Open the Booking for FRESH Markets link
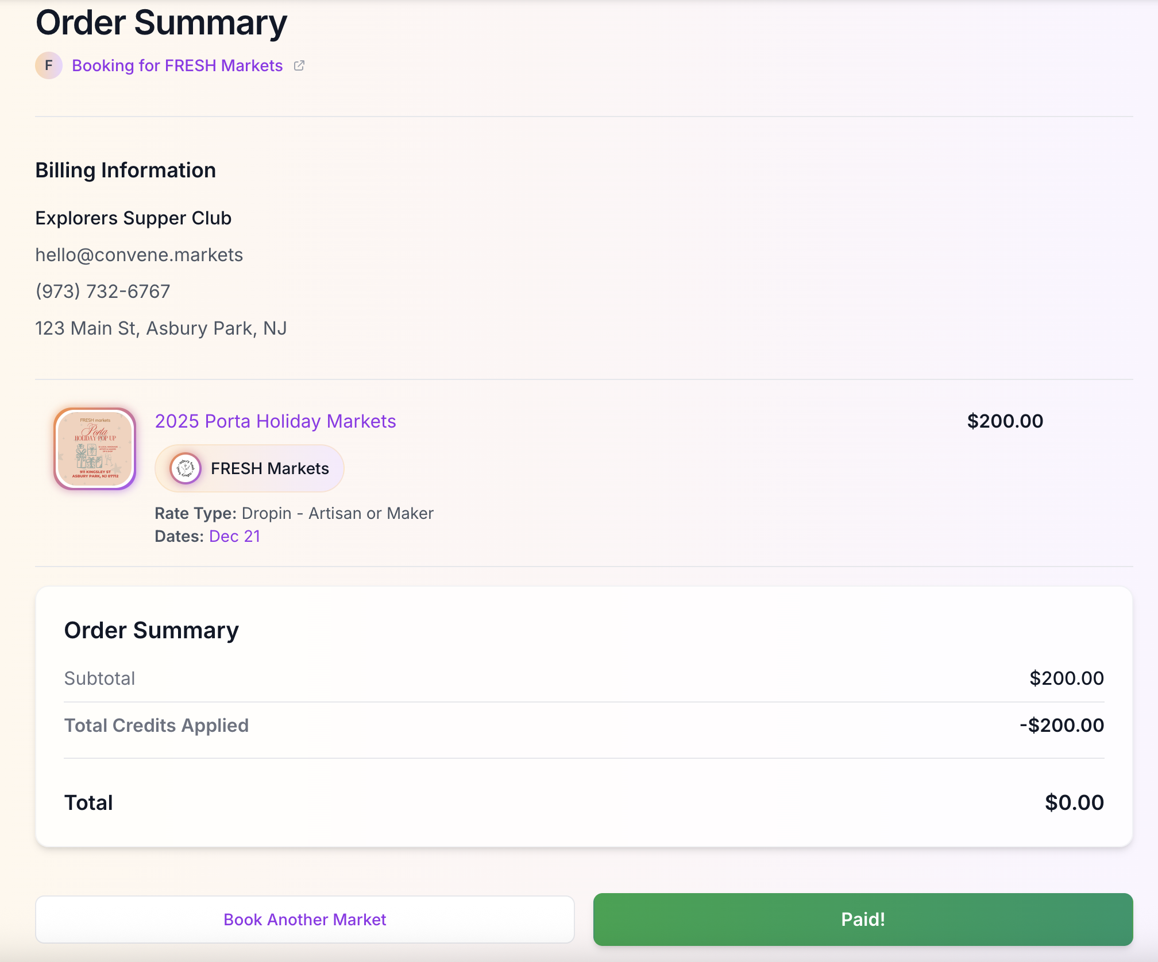This screenshot has height=962, width=1158. (177, 65)
